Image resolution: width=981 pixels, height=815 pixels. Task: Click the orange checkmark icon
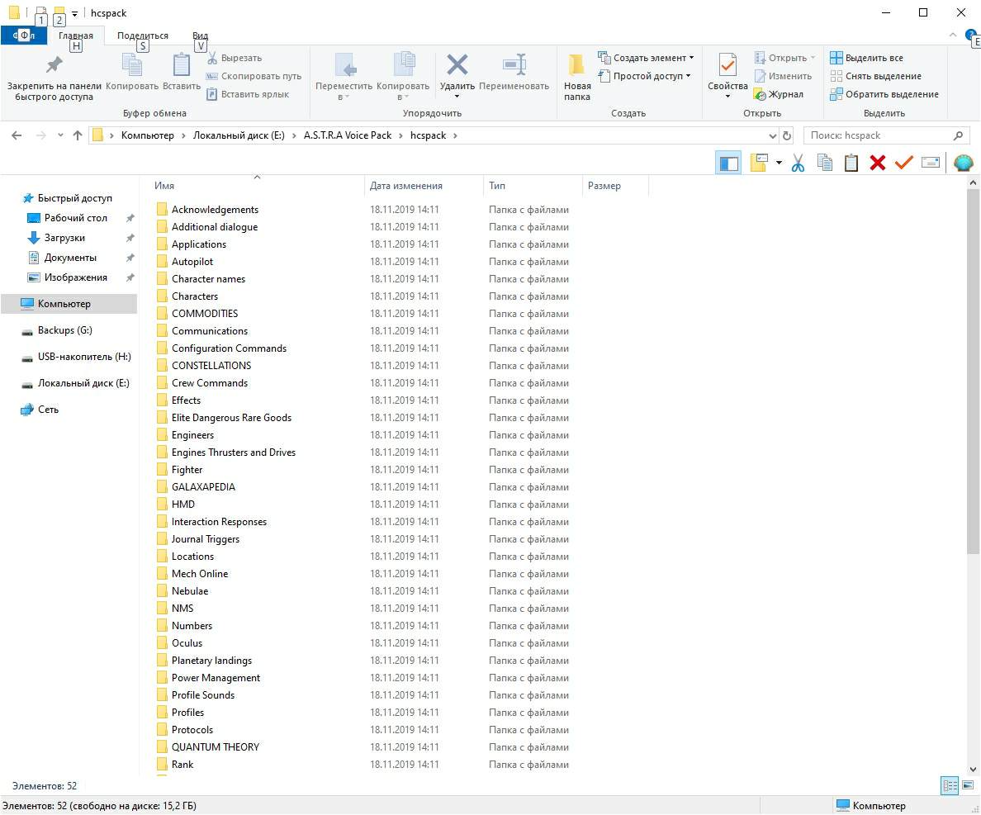coord(903,163)
